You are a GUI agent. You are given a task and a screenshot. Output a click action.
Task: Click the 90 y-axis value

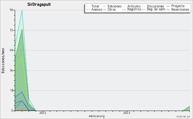(x=12, y=10)
